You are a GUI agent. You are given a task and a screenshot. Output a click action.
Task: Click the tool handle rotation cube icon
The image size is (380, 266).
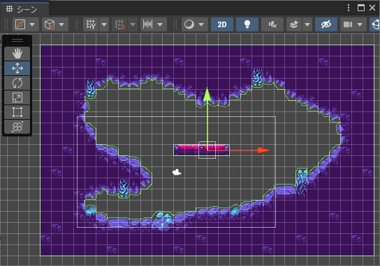click(50, 24)
